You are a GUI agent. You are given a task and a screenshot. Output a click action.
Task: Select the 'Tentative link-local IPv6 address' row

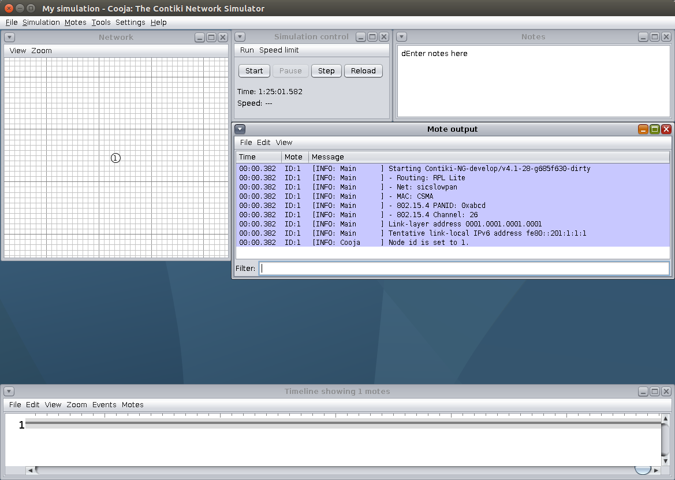click(x=453, y=233)
